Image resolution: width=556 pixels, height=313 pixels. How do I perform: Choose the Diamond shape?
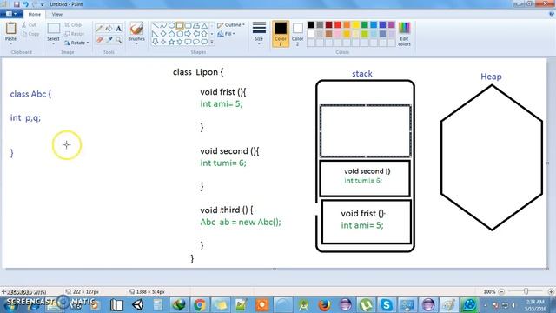(163, 34)
